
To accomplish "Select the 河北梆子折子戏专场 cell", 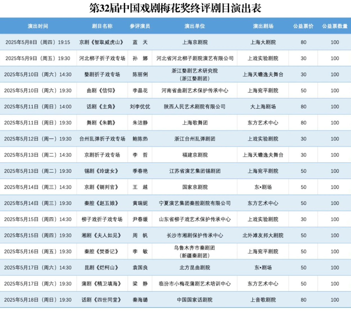I will pyautogui.click(x=102, y=58).
